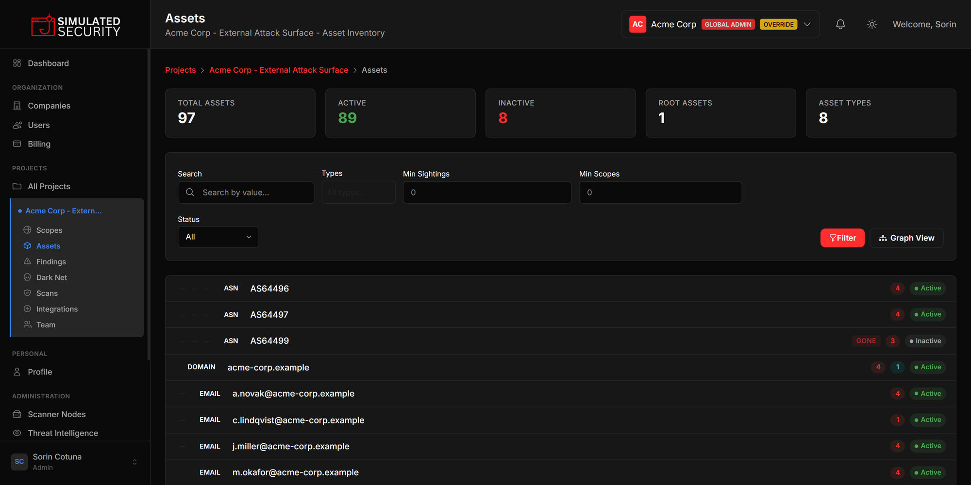Screen dimensions: 971x485
Task: Open Dark Net section
Action: point(51,277)
